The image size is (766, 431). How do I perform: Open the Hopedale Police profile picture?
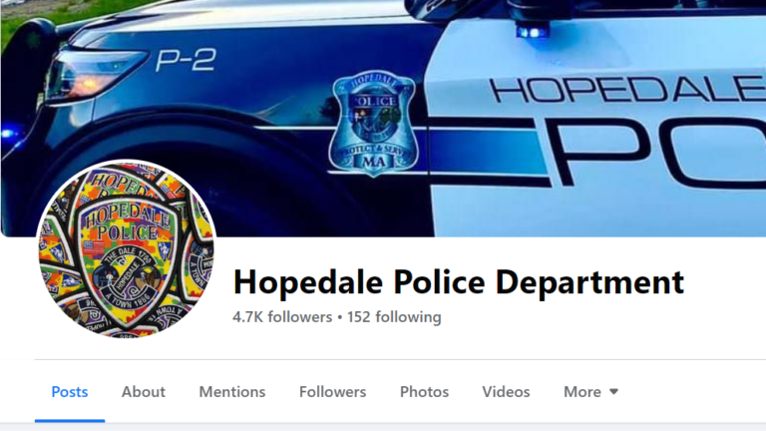[126, 248]
